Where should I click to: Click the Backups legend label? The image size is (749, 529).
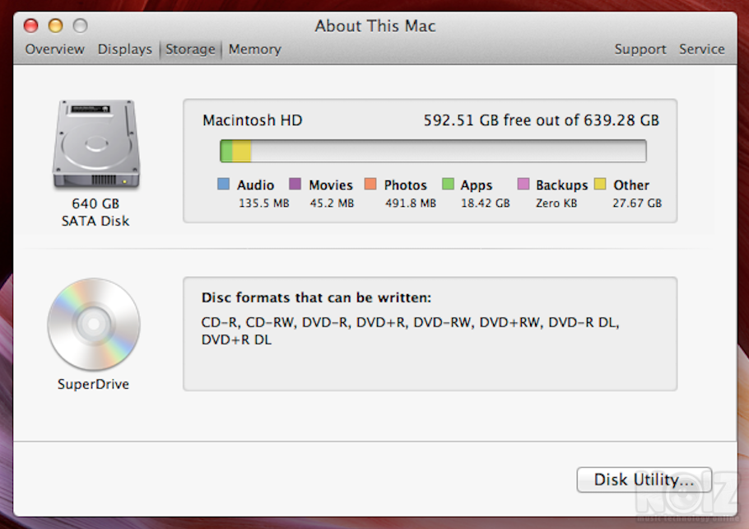click(561, 185)
